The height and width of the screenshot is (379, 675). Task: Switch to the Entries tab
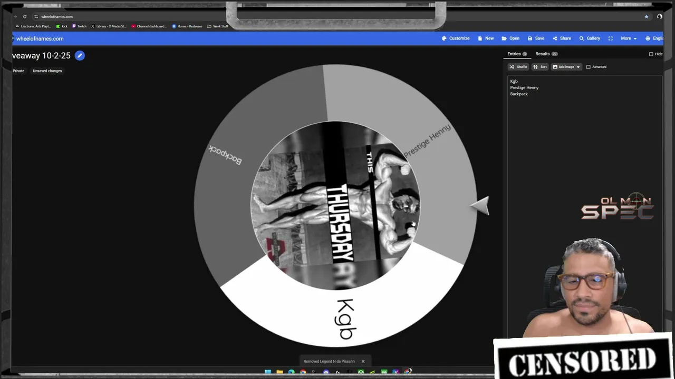point(517,54)
